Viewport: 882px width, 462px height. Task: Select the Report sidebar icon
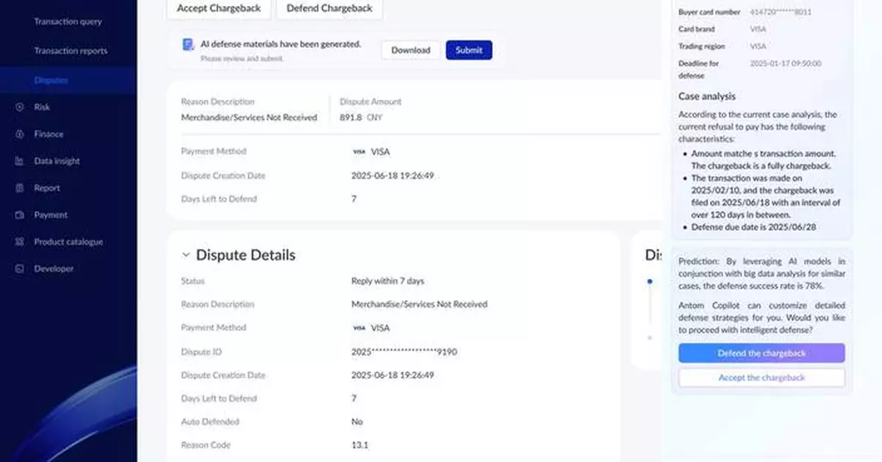18,187
